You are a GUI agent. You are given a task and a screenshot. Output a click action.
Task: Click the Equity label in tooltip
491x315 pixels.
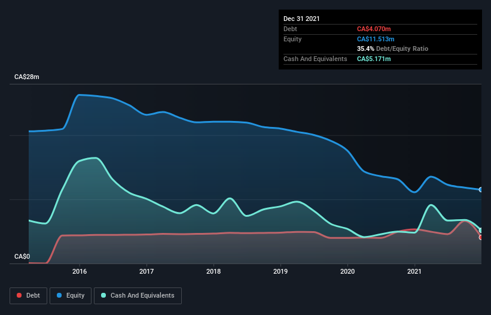click(x=292, y=39)
